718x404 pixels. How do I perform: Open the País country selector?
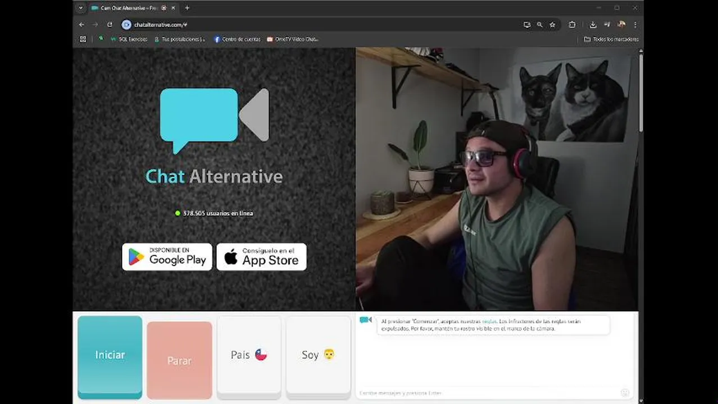[249, 357]
